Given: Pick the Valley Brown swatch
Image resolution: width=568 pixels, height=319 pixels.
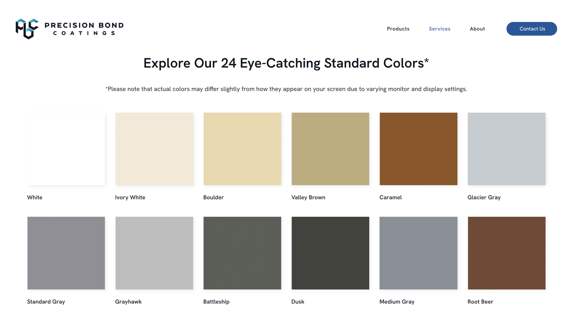Looking at the screenshot, I should [330, 149].
